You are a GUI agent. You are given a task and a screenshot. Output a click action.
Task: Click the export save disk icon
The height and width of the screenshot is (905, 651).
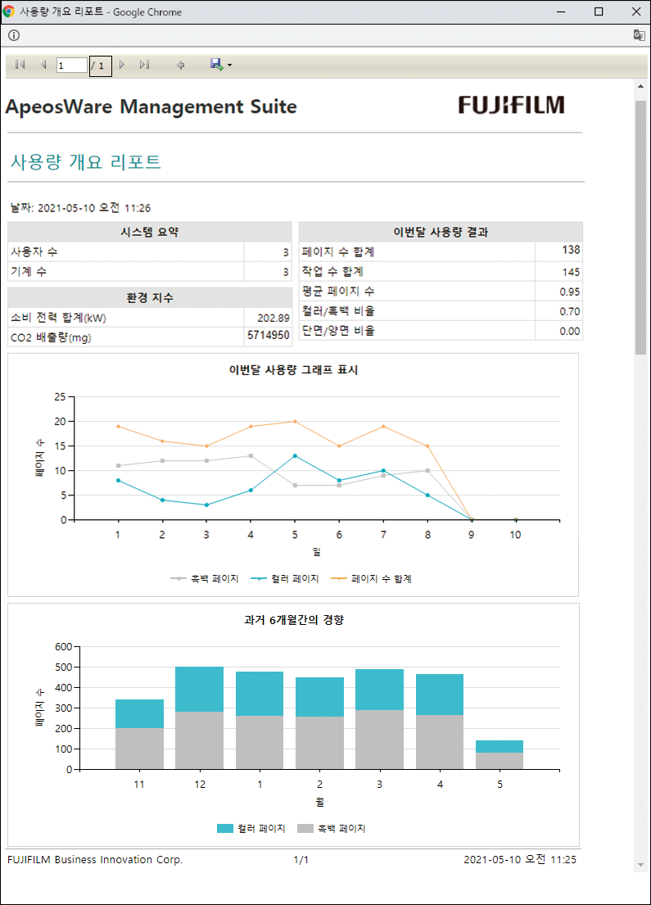tap(216, 64)
